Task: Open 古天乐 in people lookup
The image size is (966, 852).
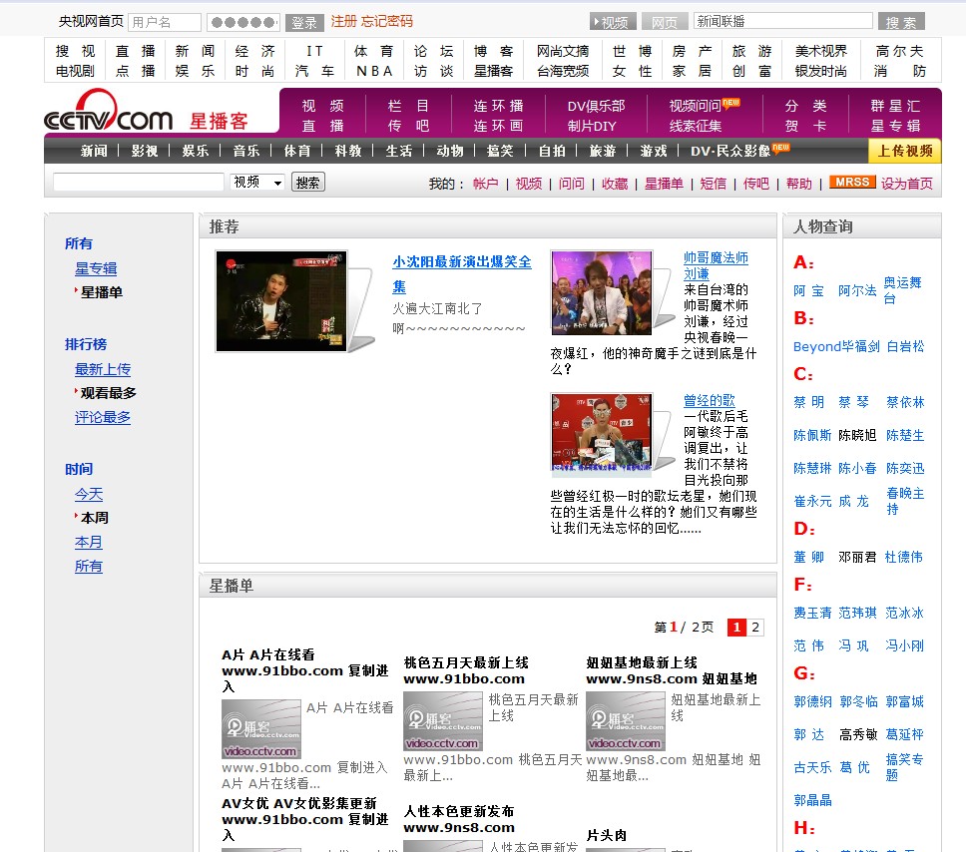Action: tap(812, 767)
